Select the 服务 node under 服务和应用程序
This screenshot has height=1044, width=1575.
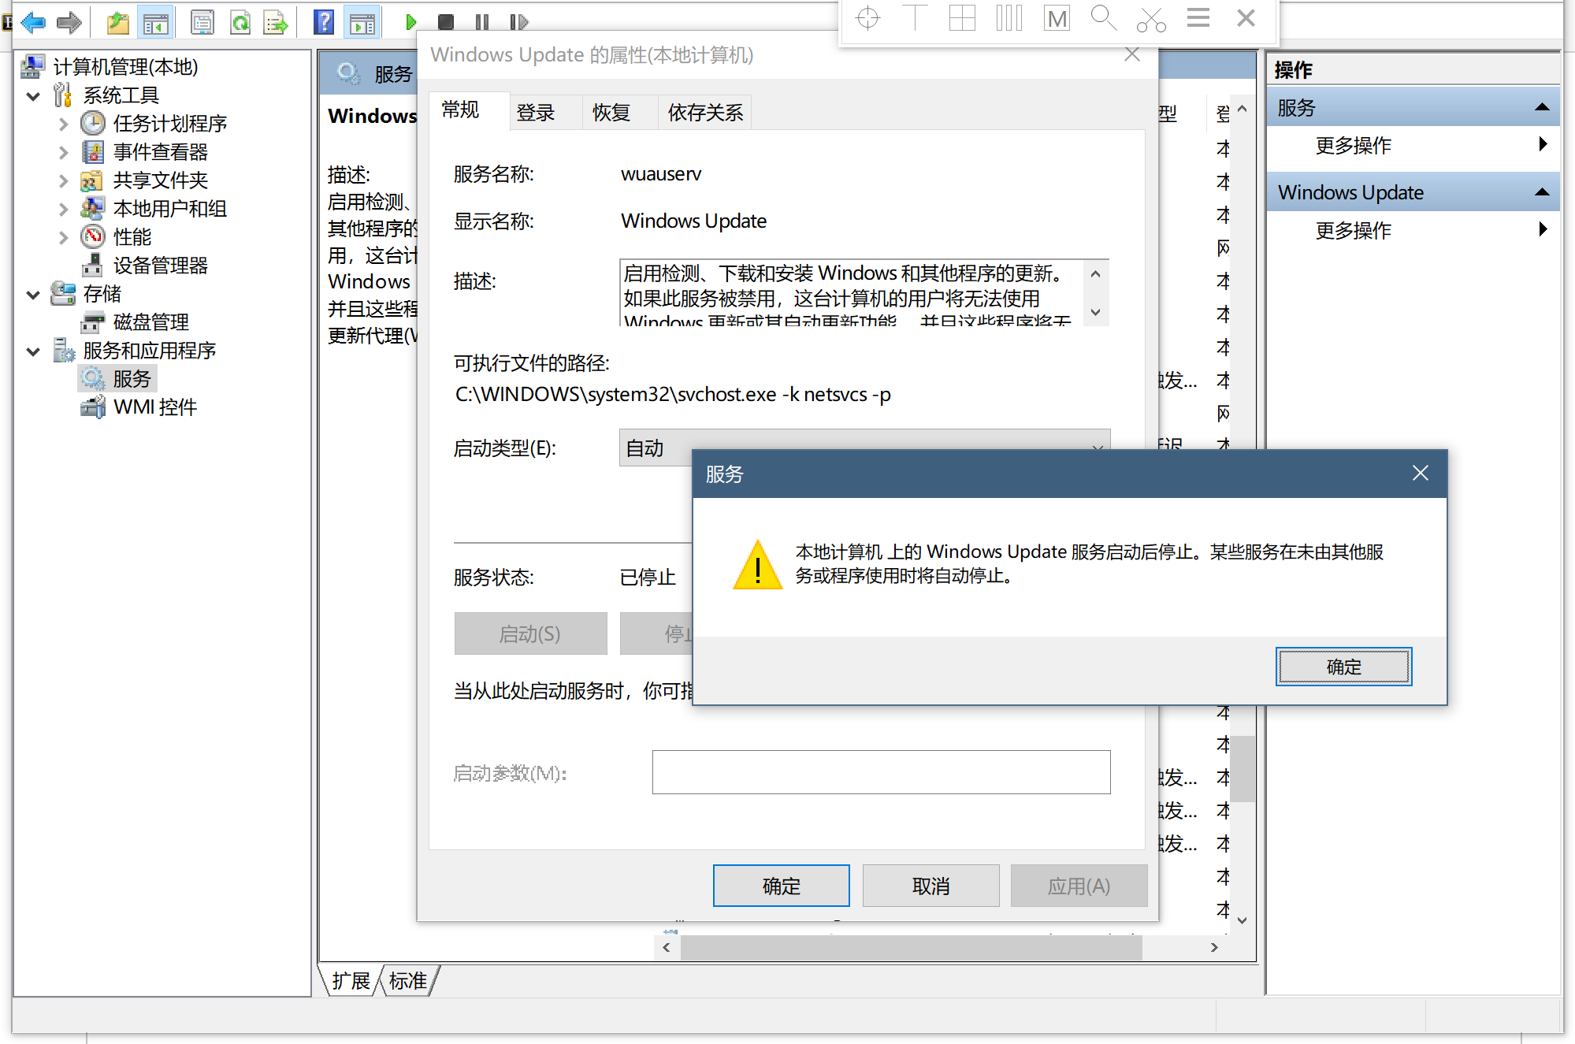pyautogui.click(x=132, y=379)
